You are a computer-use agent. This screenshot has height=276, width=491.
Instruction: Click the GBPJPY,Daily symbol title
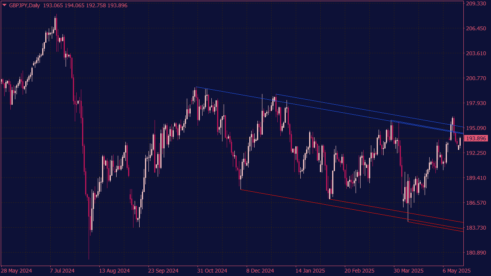[25, 5]
